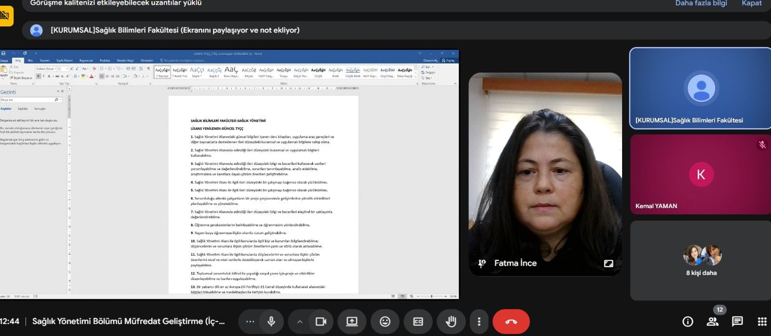
Task: Turn off the camera
Action: click(x=320, y=322)
